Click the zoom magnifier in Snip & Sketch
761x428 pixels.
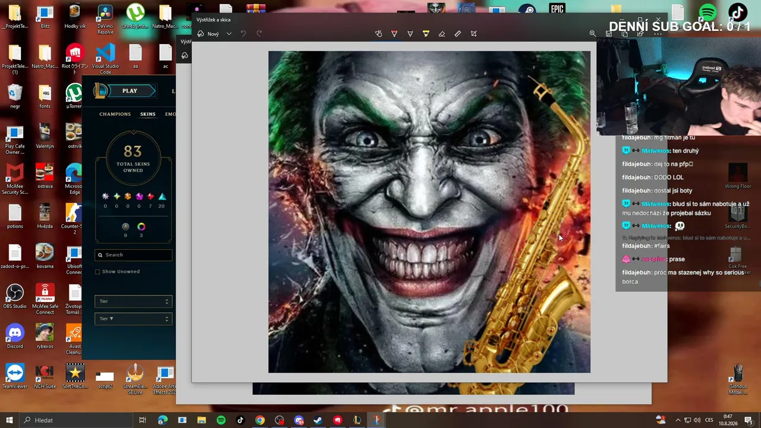click(593, 34)
